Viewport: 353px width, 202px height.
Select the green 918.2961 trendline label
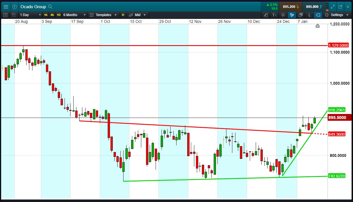337,110
